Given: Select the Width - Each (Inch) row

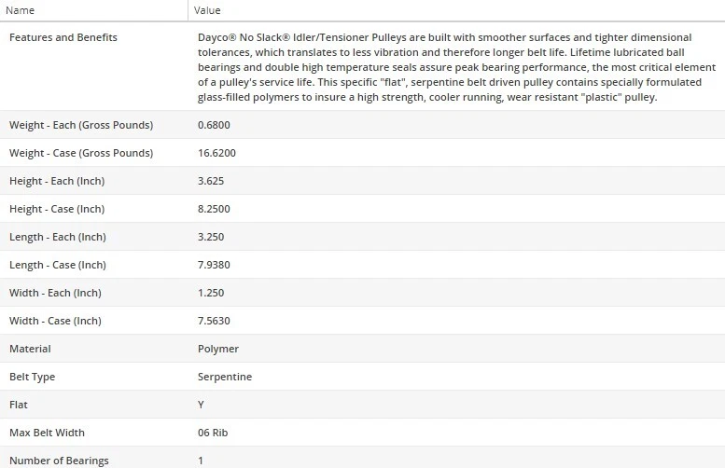Looking at the screenshot, I should click(x=55, y=293).
